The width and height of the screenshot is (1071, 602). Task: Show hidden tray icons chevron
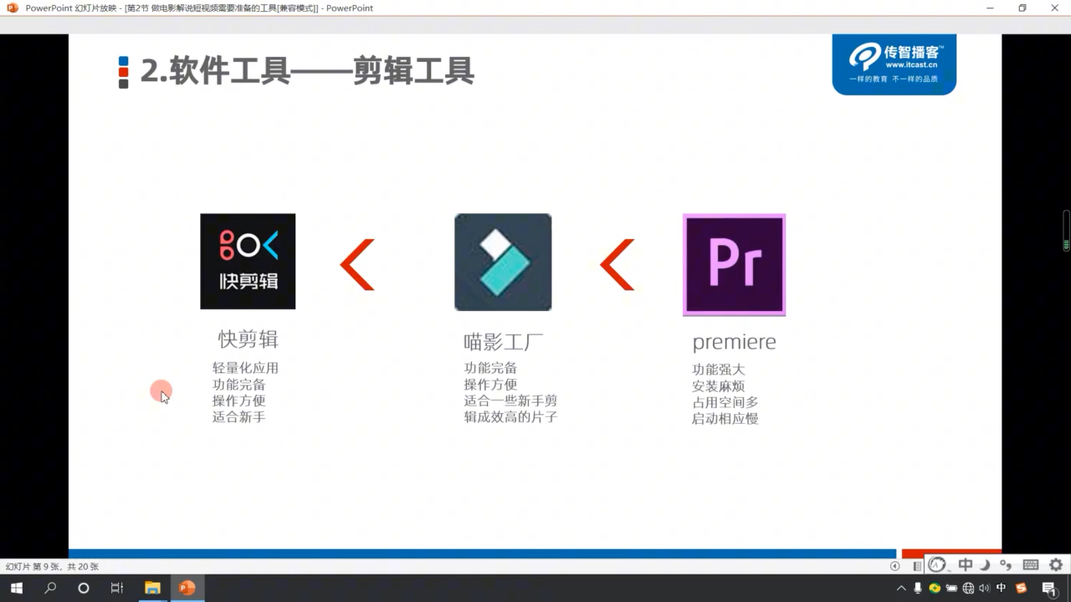pyautogui.click(x=901, y=589)
